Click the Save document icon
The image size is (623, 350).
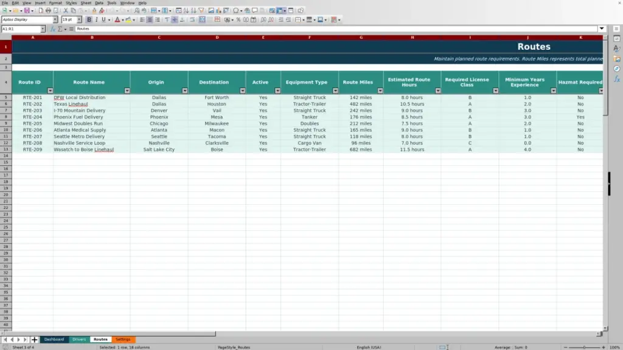click(x=27, y=11)
